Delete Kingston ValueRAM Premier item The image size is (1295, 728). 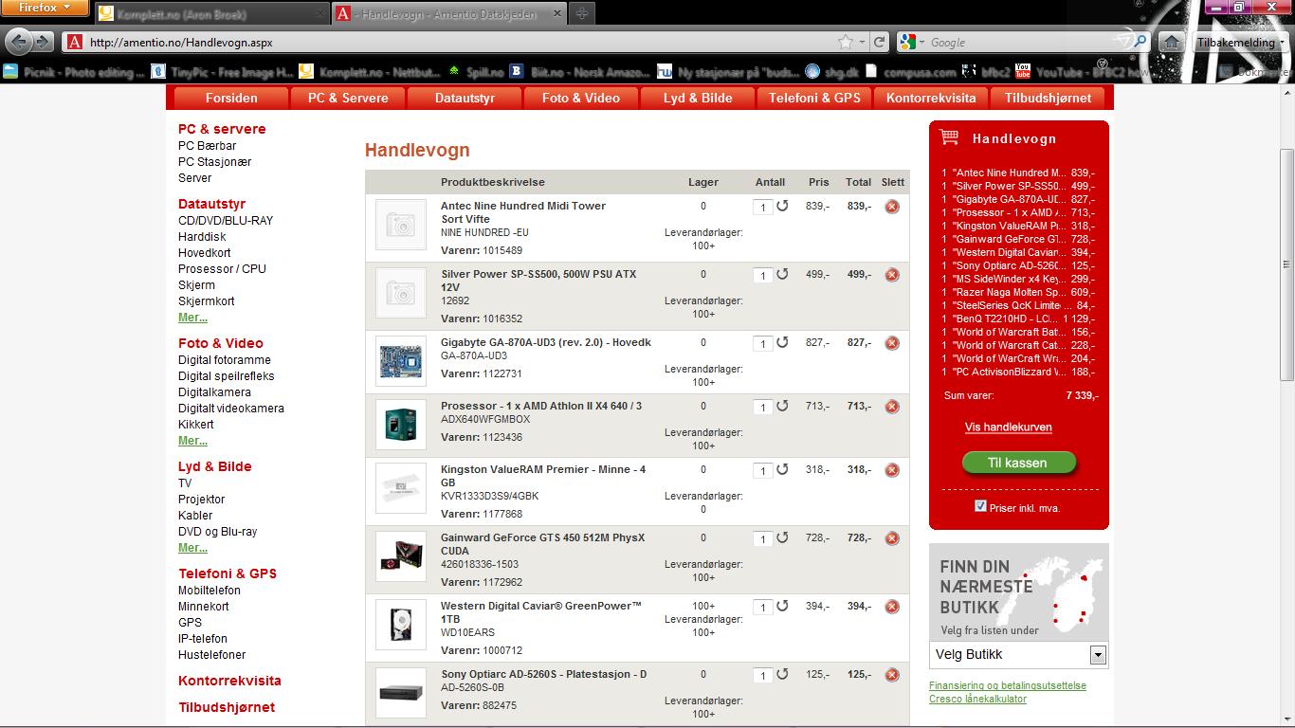[x=892, y=470]
